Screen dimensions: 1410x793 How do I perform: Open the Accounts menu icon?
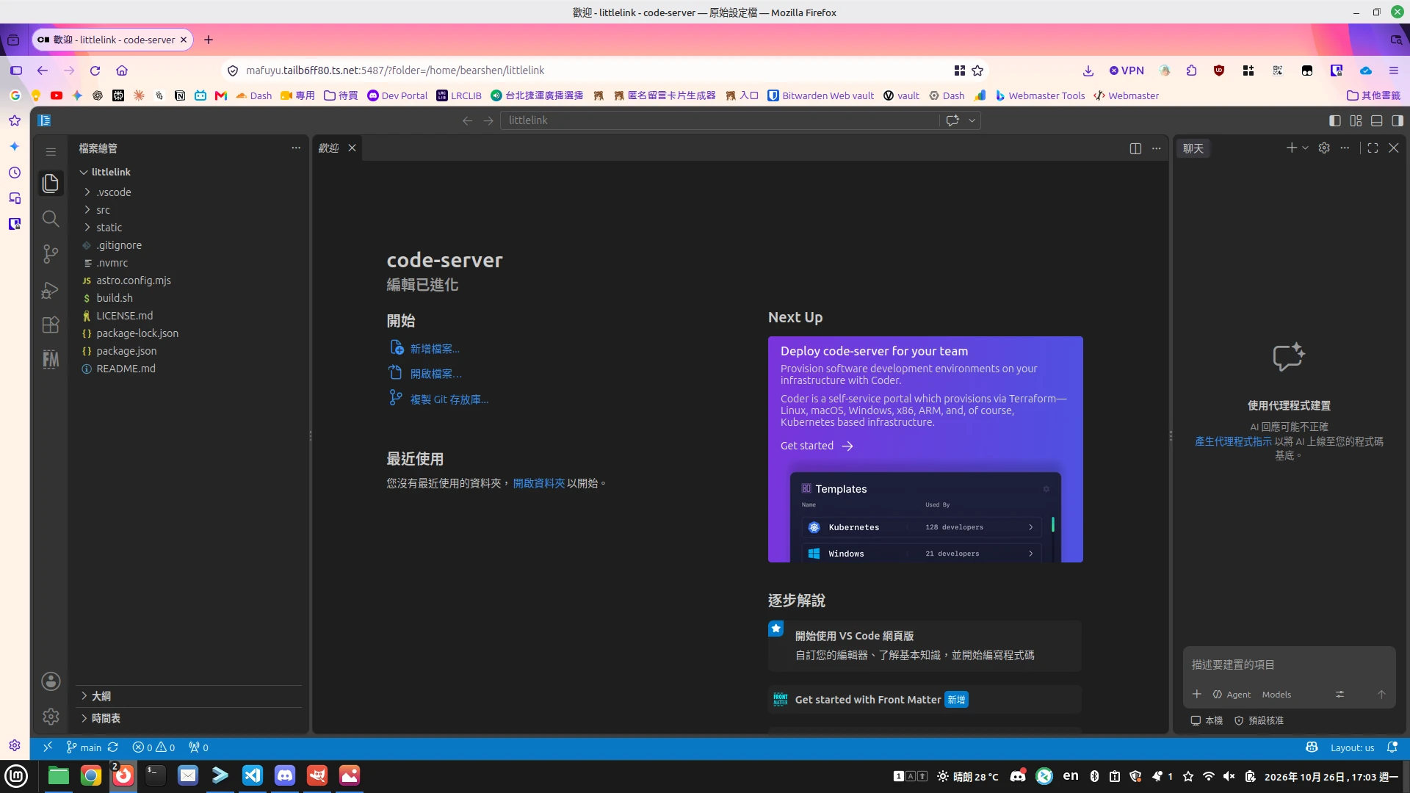pyautogui.click(x=51, y=681)
